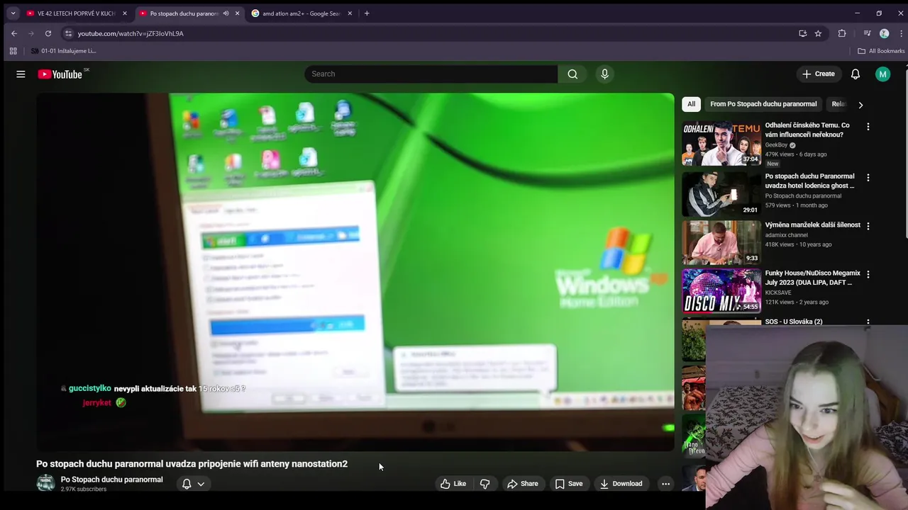Click the video title text about nanostation2
Viewport: 908px width, 510px height.
tap(192, 464)
